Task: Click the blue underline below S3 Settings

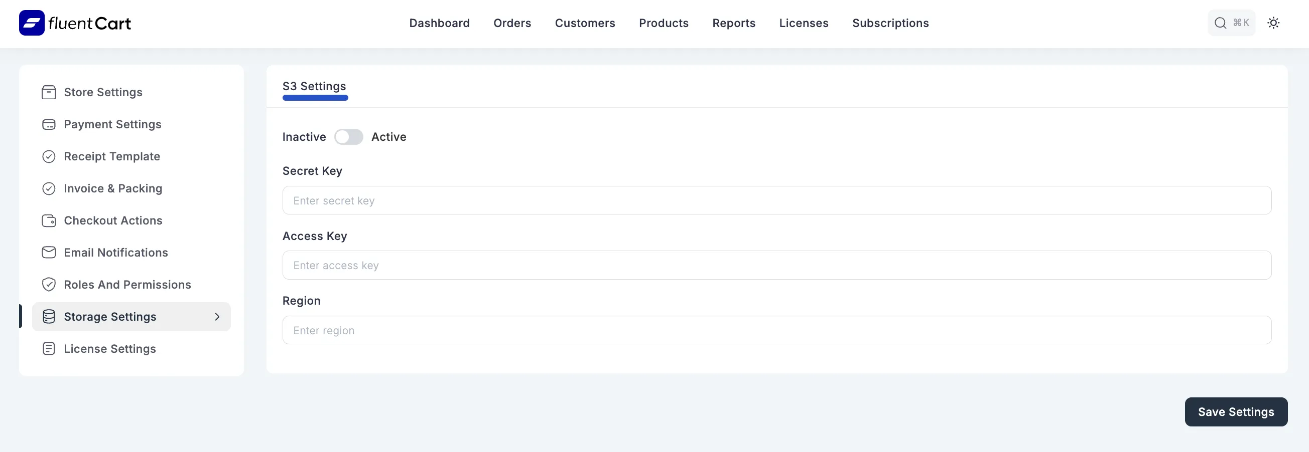Action: (315, 97)
